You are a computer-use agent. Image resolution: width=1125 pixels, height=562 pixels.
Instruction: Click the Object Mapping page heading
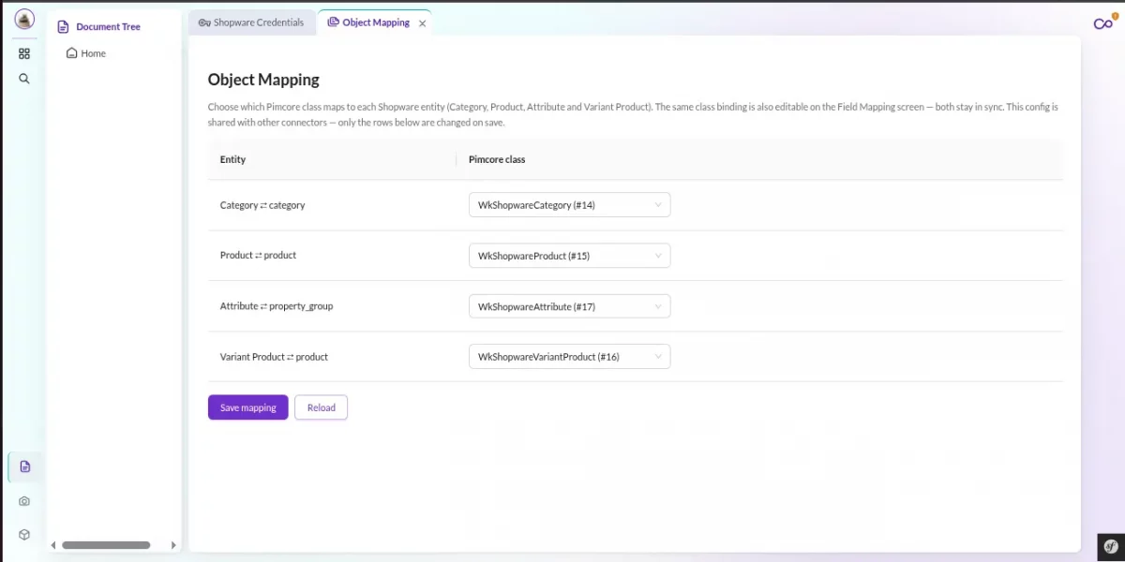click(263, 80)
